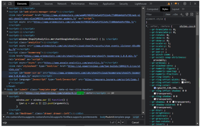Toggle the :hov element state panel
Screen dimensions: 201x128
click(x=168, y=15)
